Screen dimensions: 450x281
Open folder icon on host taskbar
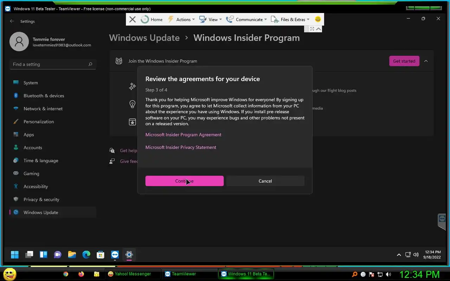point(97,274)
